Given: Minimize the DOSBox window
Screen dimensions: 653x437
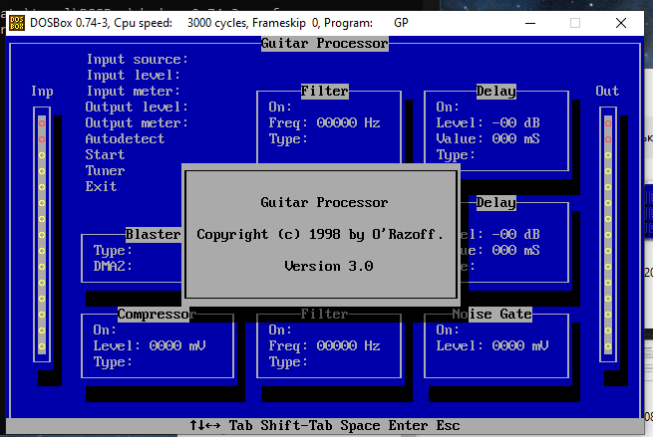Looking at the screenshot, I should 530,23.
